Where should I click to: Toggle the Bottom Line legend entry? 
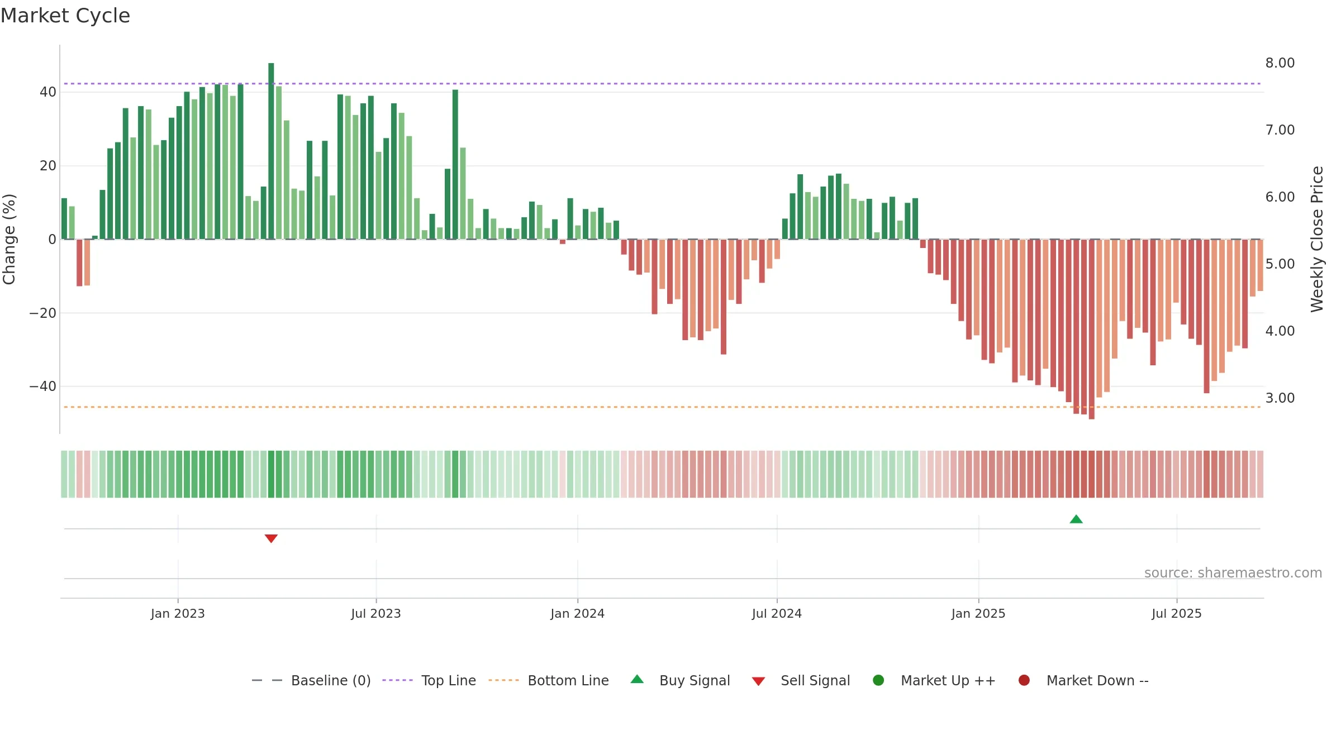(x=549, y=680)
